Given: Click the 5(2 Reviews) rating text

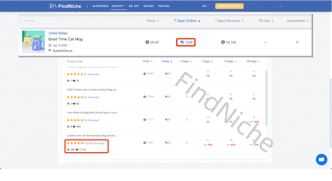Looking at the screenshot, I should coord(91,97).
